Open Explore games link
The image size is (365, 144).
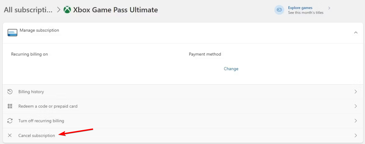click(300, 8)
